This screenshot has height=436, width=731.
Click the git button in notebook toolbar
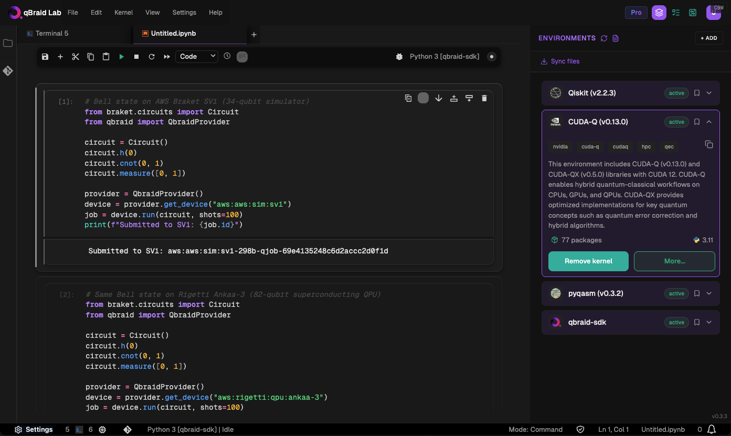click(x=242, y=56)
